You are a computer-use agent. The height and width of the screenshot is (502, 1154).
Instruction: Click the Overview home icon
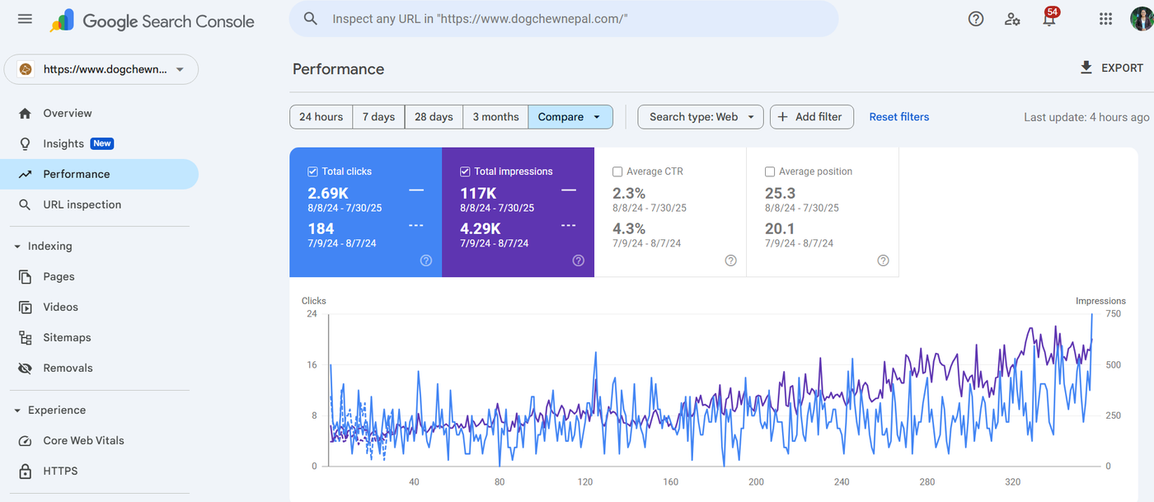(25, 113)
